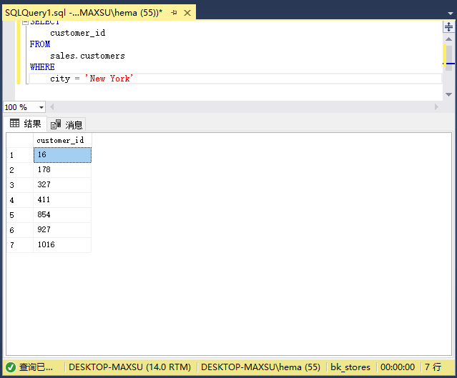Click the 00:00:00 elapsed time status
This screenshot has height=378, width=457.
[x=398, y=367]
